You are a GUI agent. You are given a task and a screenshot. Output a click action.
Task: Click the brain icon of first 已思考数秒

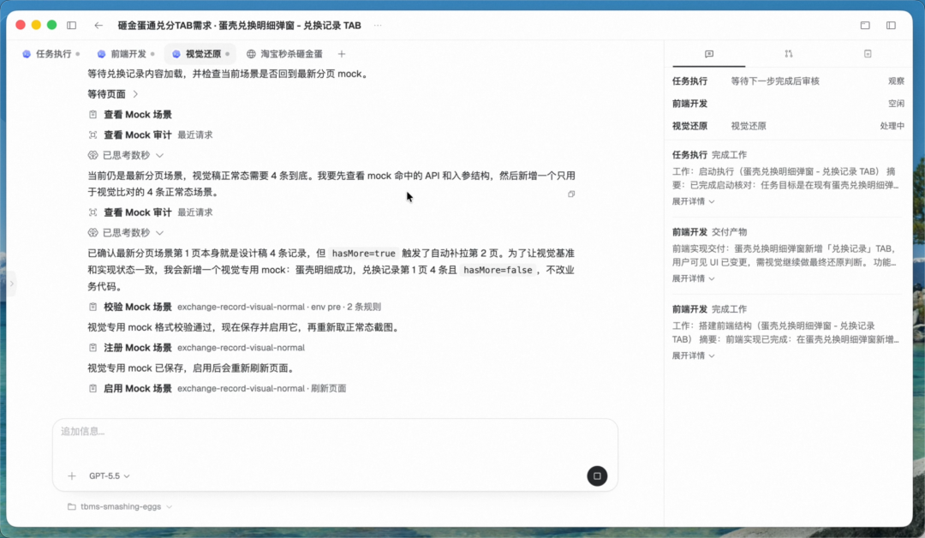(92, 155)
